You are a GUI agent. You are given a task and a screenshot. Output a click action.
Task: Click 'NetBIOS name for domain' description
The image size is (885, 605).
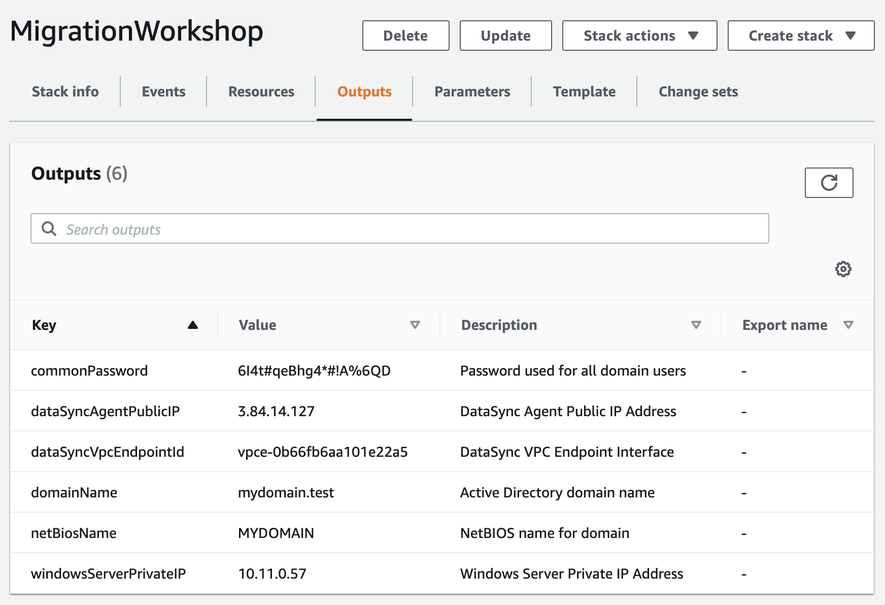click(545, 533)
